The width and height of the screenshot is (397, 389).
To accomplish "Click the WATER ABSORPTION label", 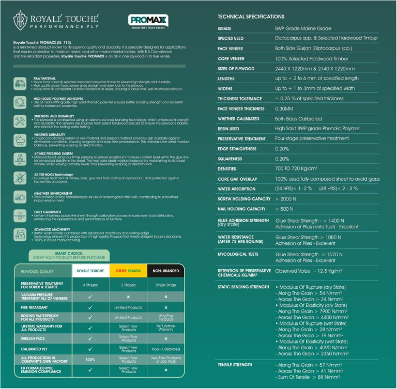I will click(236, 189).
